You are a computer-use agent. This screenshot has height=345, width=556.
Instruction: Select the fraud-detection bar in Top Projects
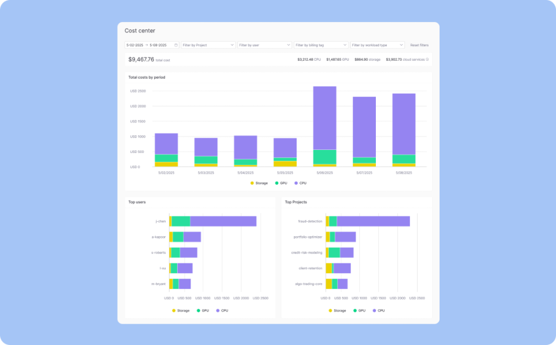pos(368,221)
